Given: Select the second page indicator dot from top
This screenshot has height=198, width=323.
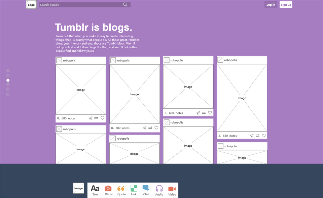Looking at the screenshot, I should click(8, 76).
